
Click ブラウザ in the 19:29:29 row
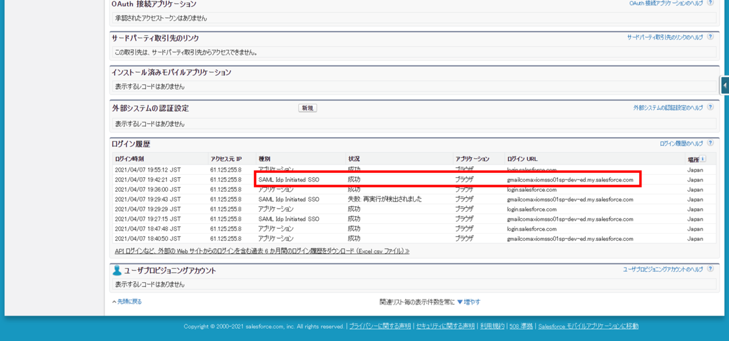click(x=464, y=209)
